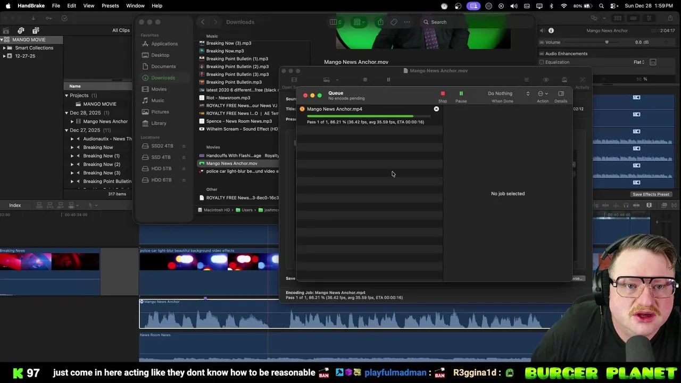Select Riot - Newsroom.mp3 file
The width and height of the screenshot is (681, 383).
pos(228,98)
